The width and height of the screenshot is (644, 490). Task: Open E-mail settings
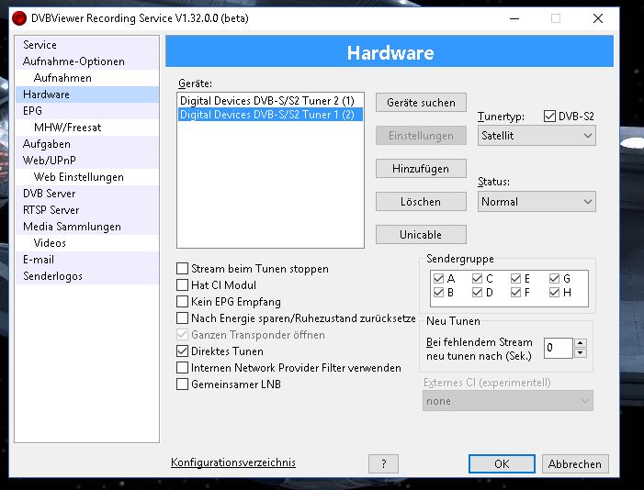[87, 260]
